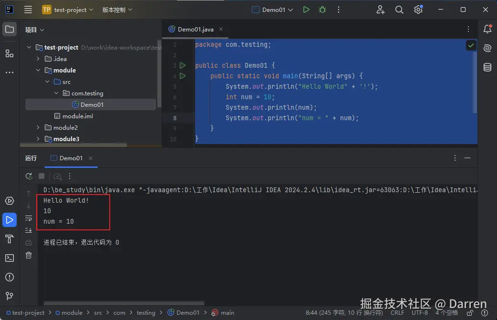Hide the Run tool window
The width and height of the screenshot is (497, 320).
pos(467,158)
